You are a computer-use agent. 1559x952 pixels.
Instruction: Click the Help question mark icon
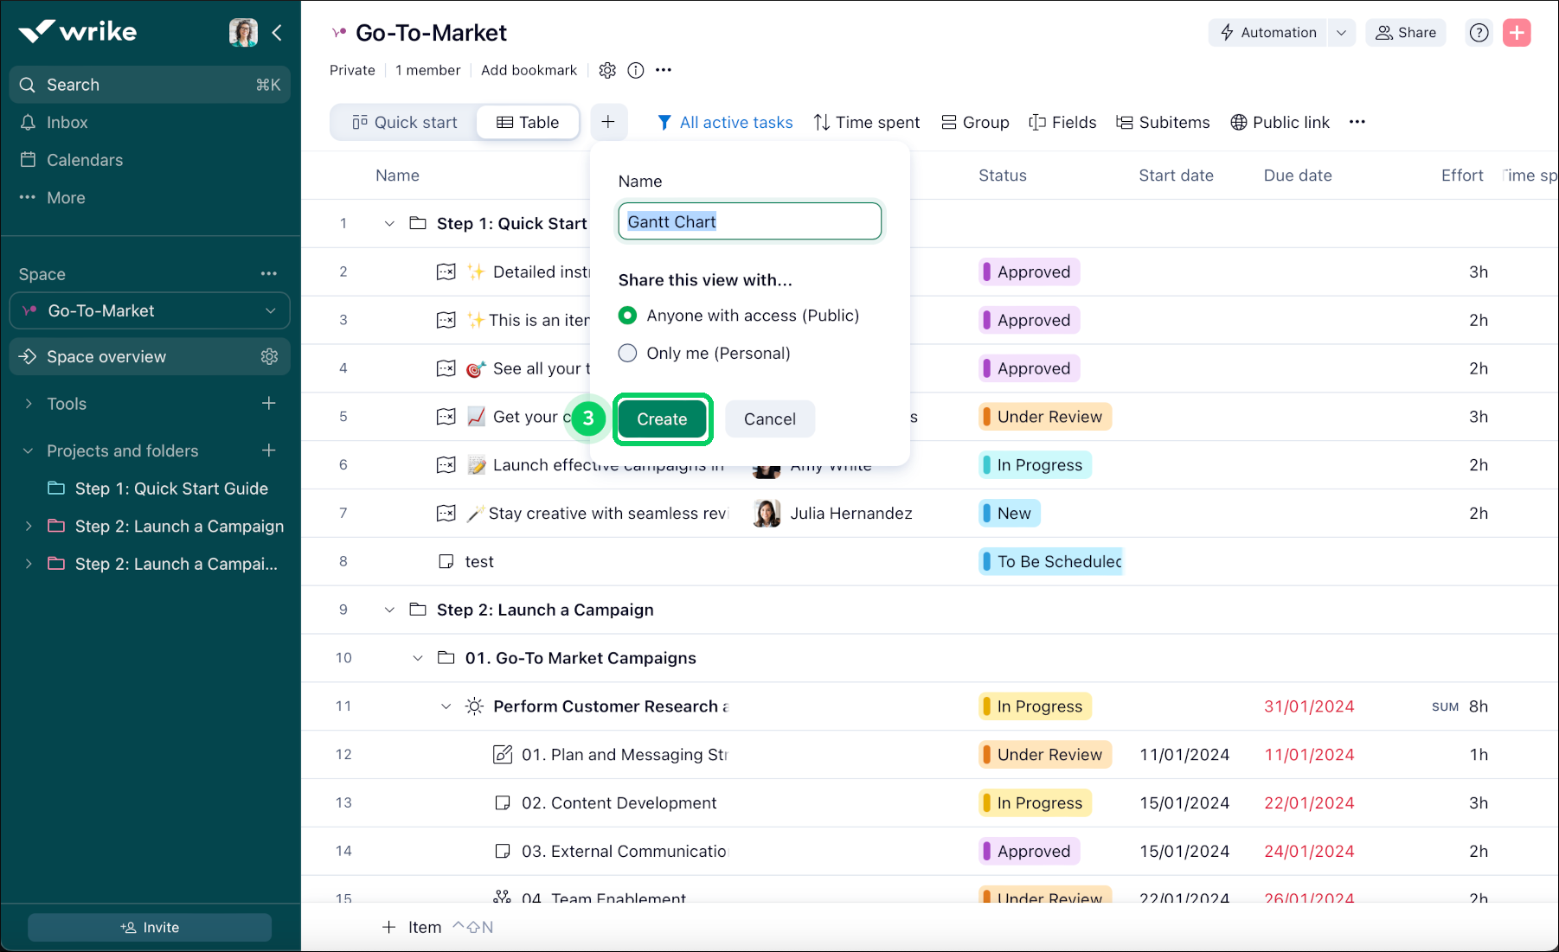coord(1478,32)
